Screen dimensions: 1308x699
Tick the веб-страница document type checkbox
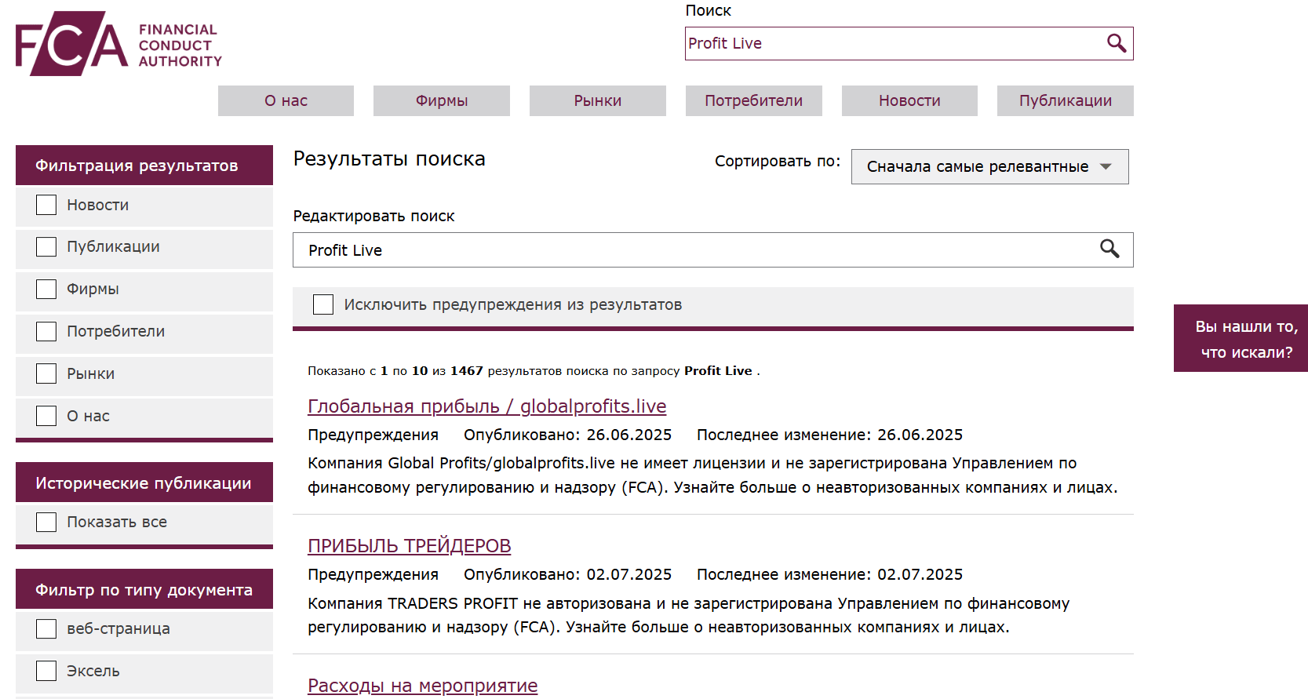click(46, 628)
